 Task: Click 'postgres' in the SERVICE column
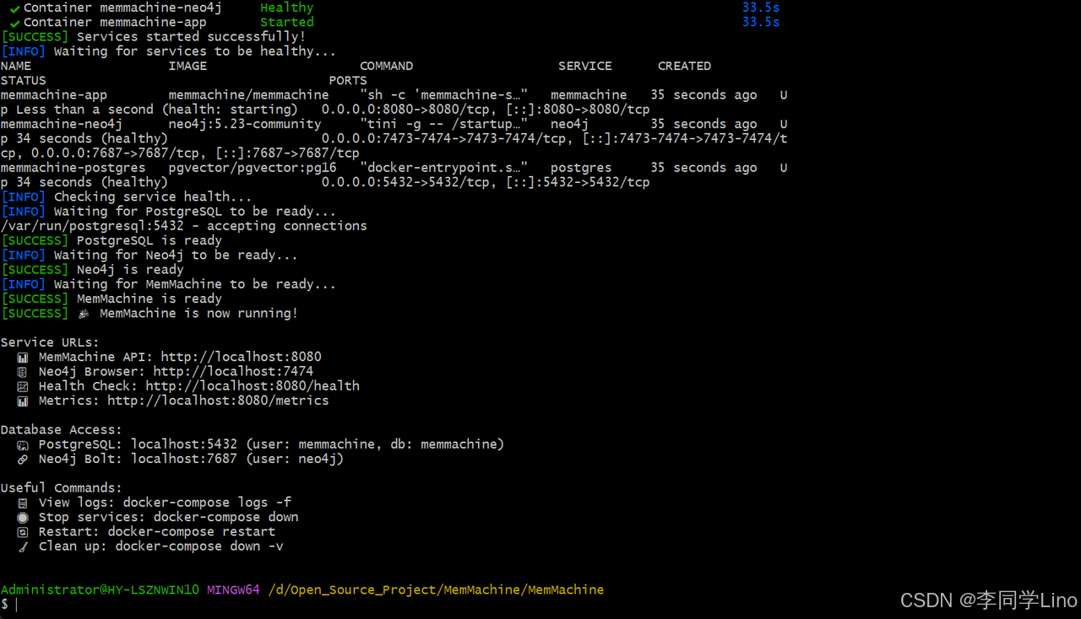[581, 168]
